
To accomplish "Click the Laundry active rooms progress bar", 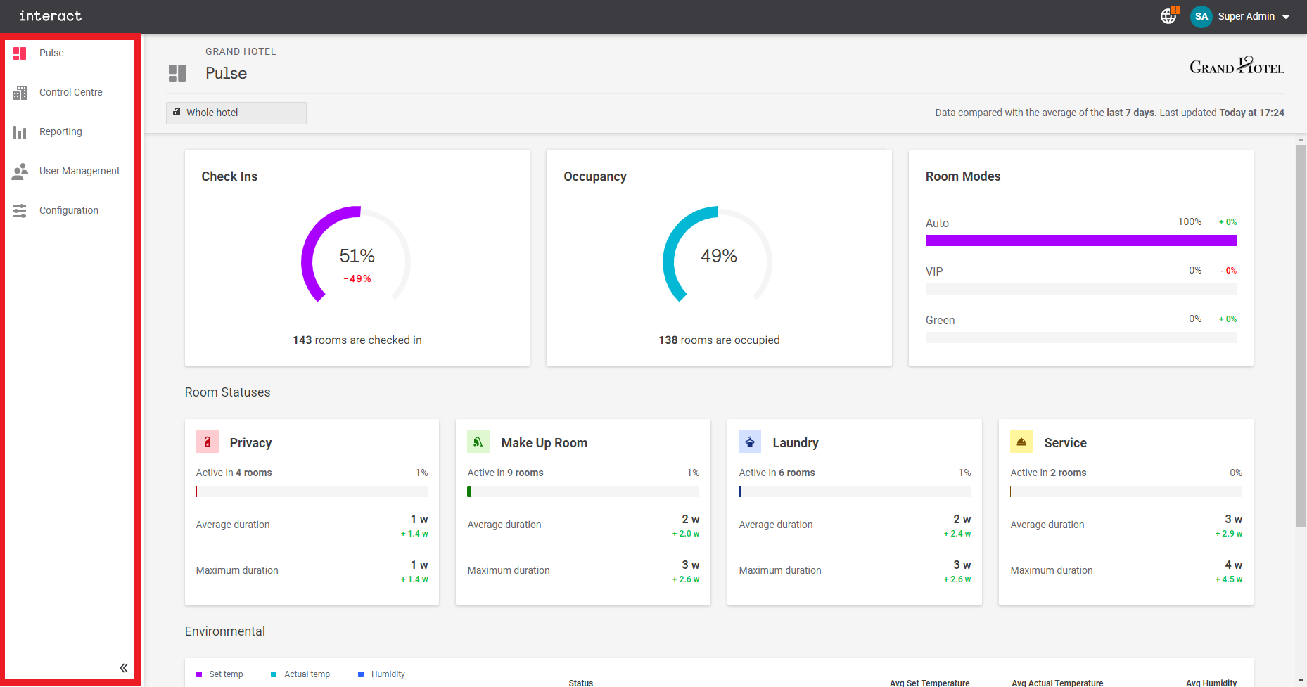I will pos(855,492).
